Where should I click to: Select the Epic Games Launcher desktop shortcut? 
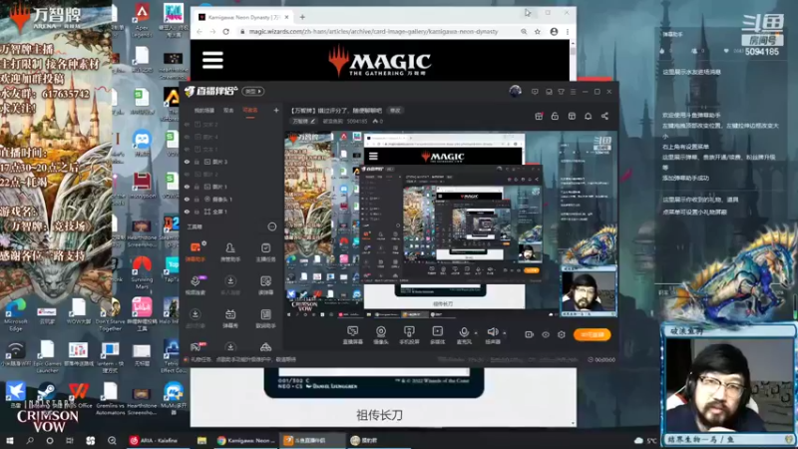(47, 356)
